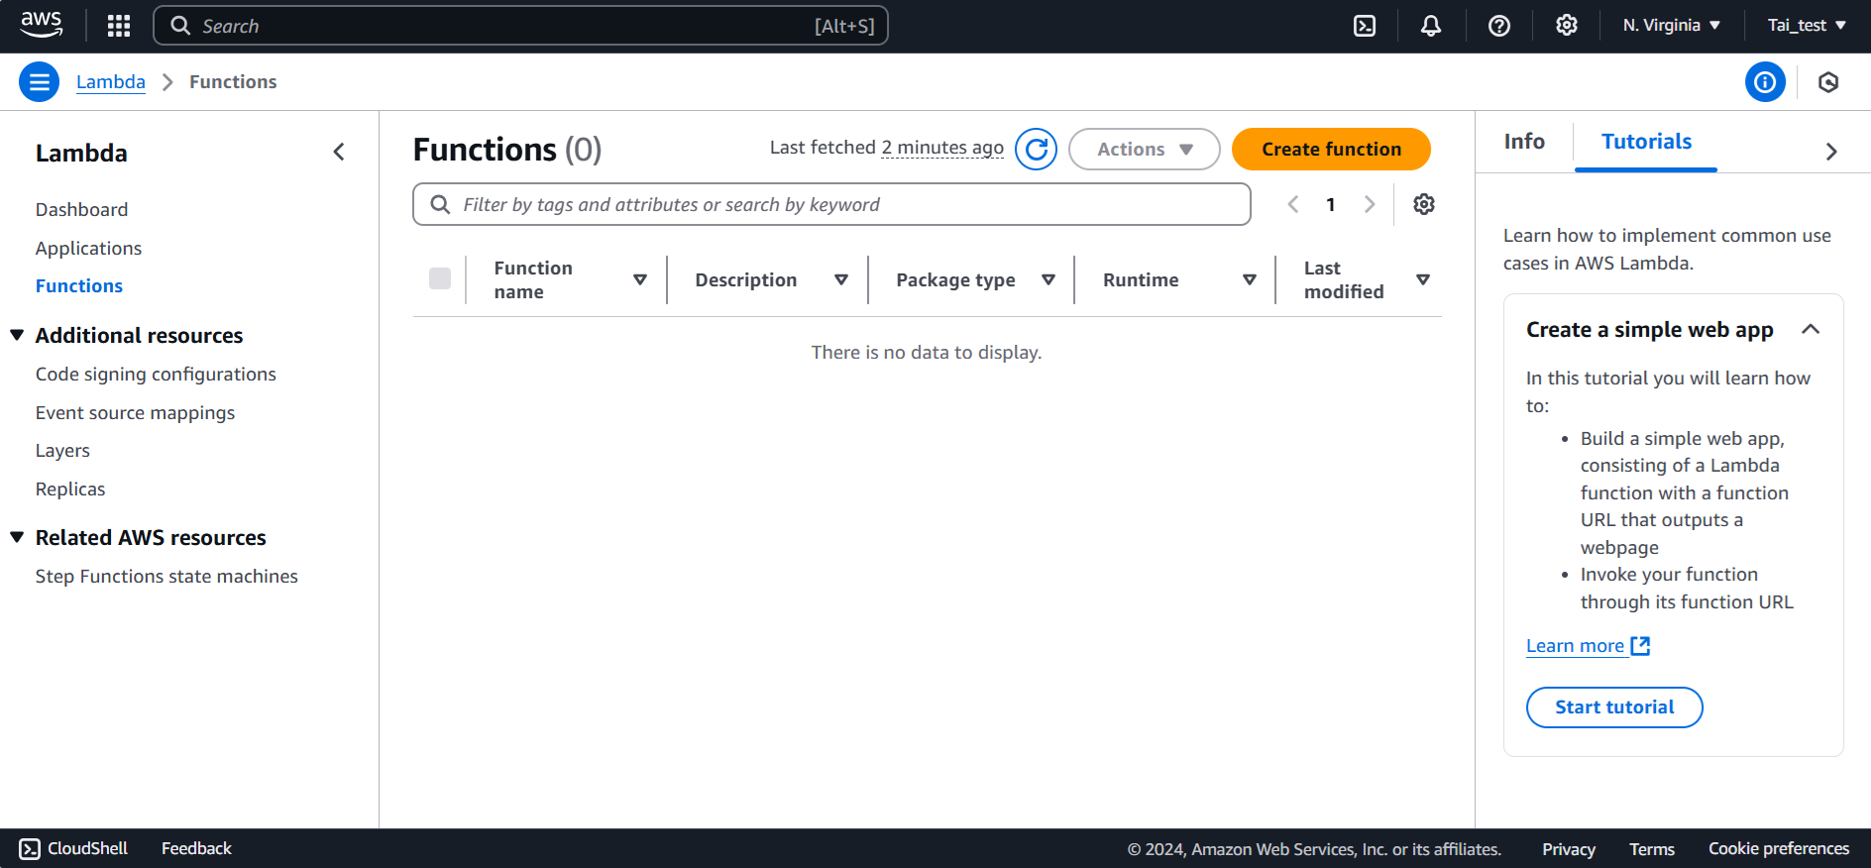Image resolution: width=1871 pixels, height=868 pixels.
Task: Follow the Learn more link
Action: point(1575,646)
